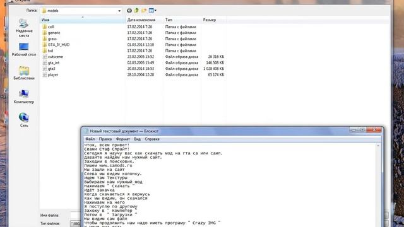Open the Вид menu in Notepad

[x=138, y=139]
